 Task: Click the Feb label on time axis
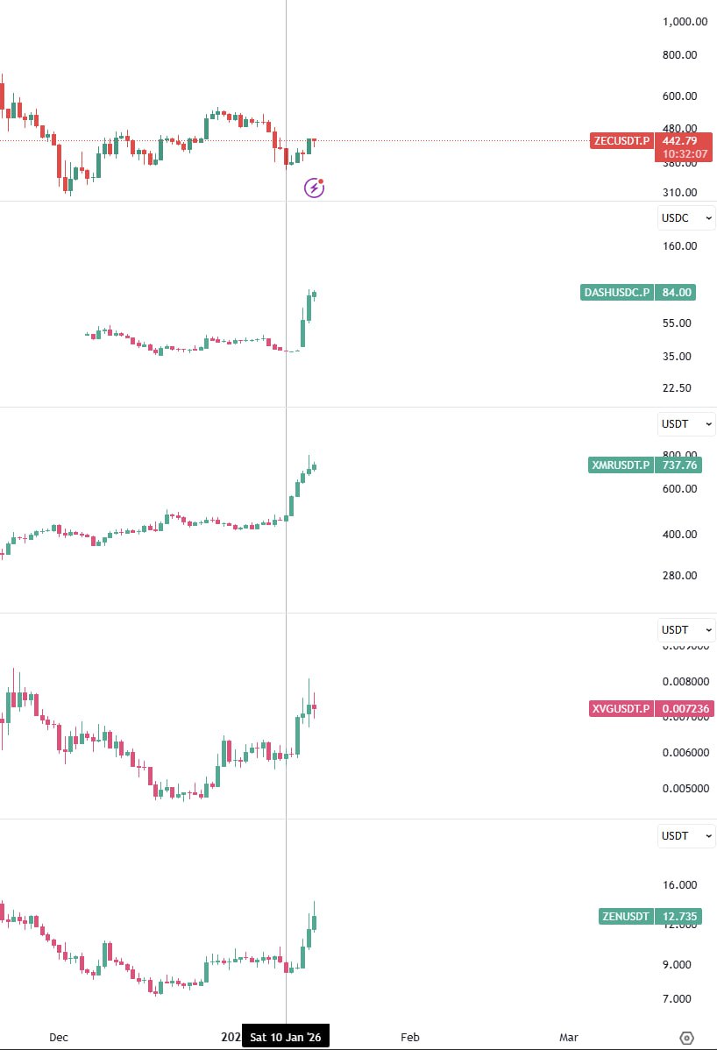(409, 1038)
